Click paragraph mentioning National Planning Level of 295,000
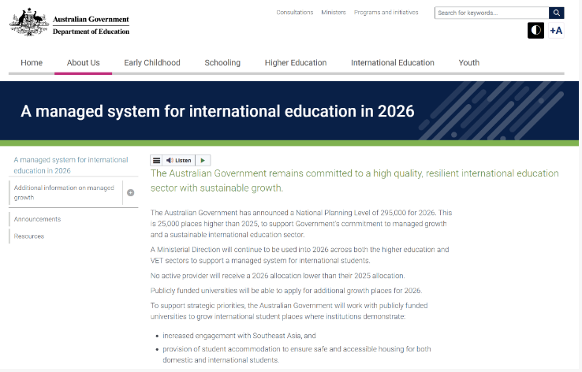This screenshot has width=582, height=372. point(301,224)
